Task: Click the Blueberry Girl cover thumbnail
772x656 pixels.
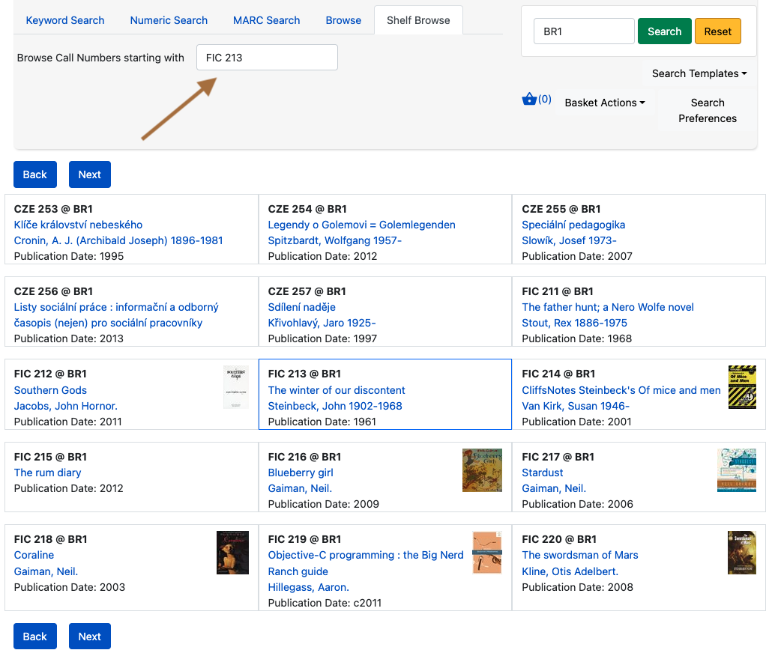Action: tap(482, 470)
